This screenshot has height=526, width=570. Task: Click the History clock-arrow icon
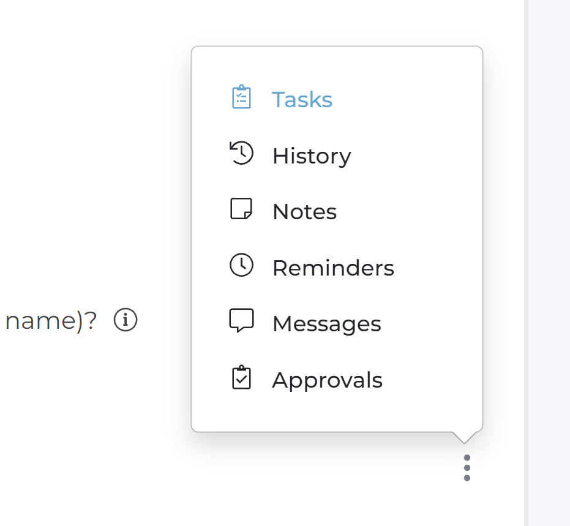(241, 153)
